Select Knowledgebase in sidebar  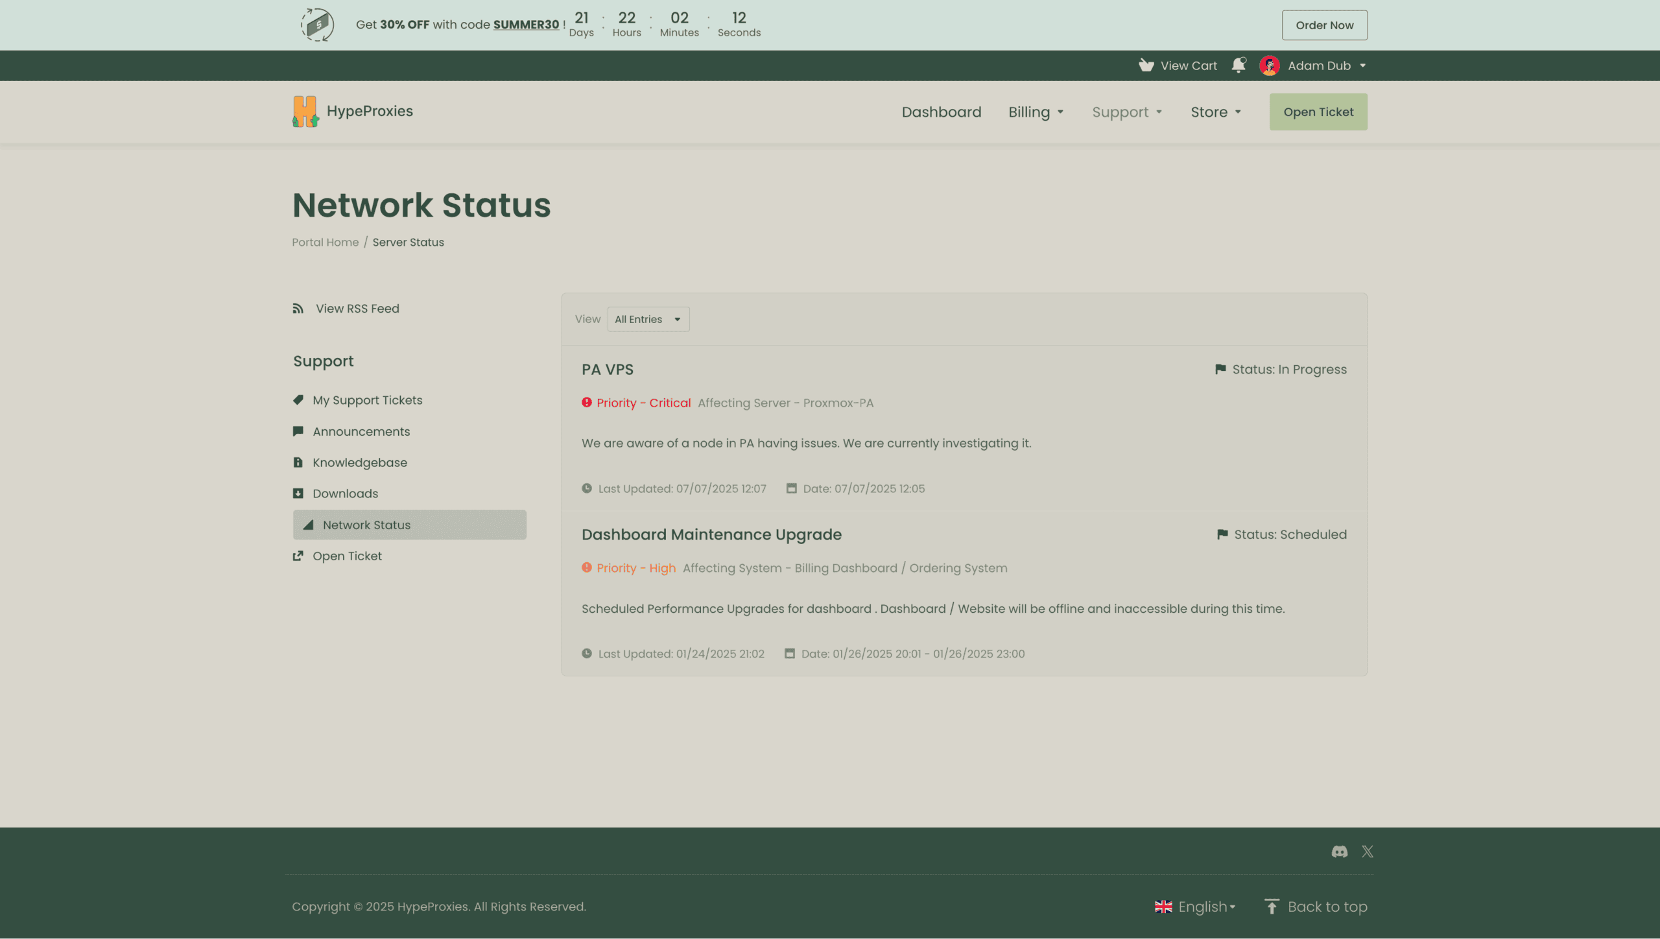pyautogui.click(x=360, y=462)
